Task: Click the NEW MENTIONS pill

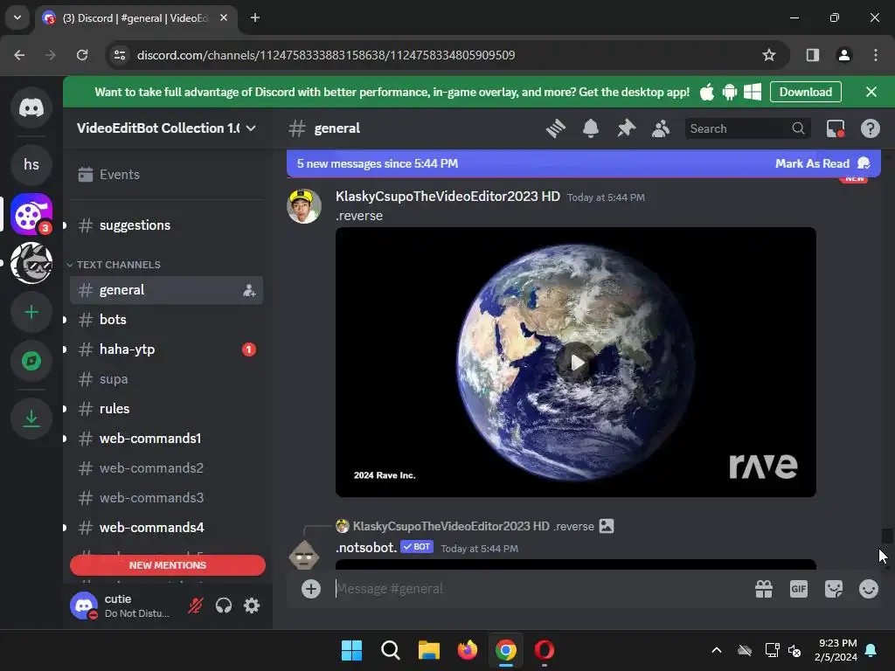Action: pos(168,565)
